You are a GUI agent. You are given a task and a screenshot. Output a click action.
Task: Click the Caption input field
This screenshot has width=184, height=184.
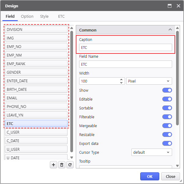pos(125,47)
